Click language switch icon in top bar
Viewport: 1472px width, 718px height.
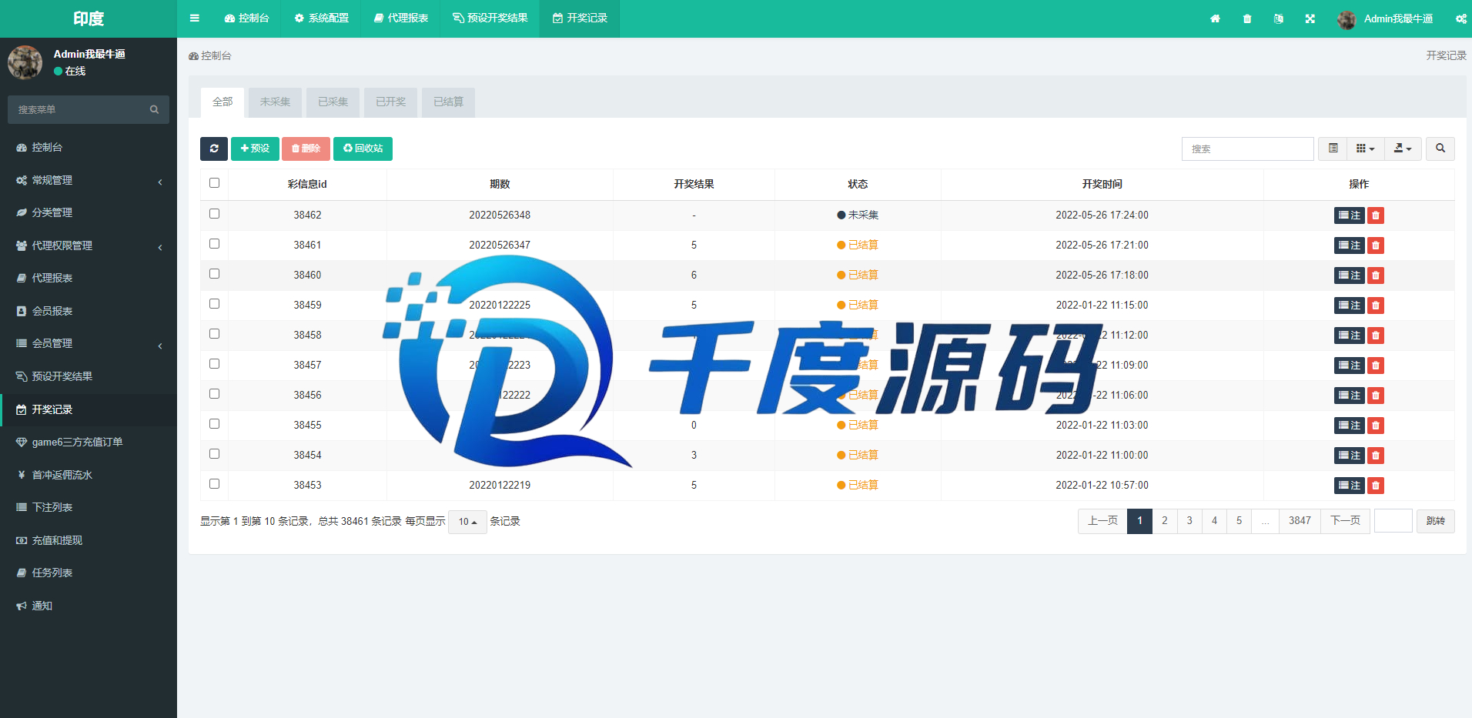pyautogui.click(x=1279, y=18)
